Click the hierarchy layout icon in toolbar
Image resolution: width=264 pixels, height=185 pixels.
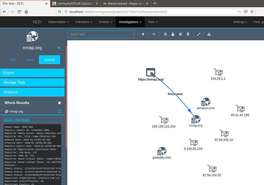[209, 34]
